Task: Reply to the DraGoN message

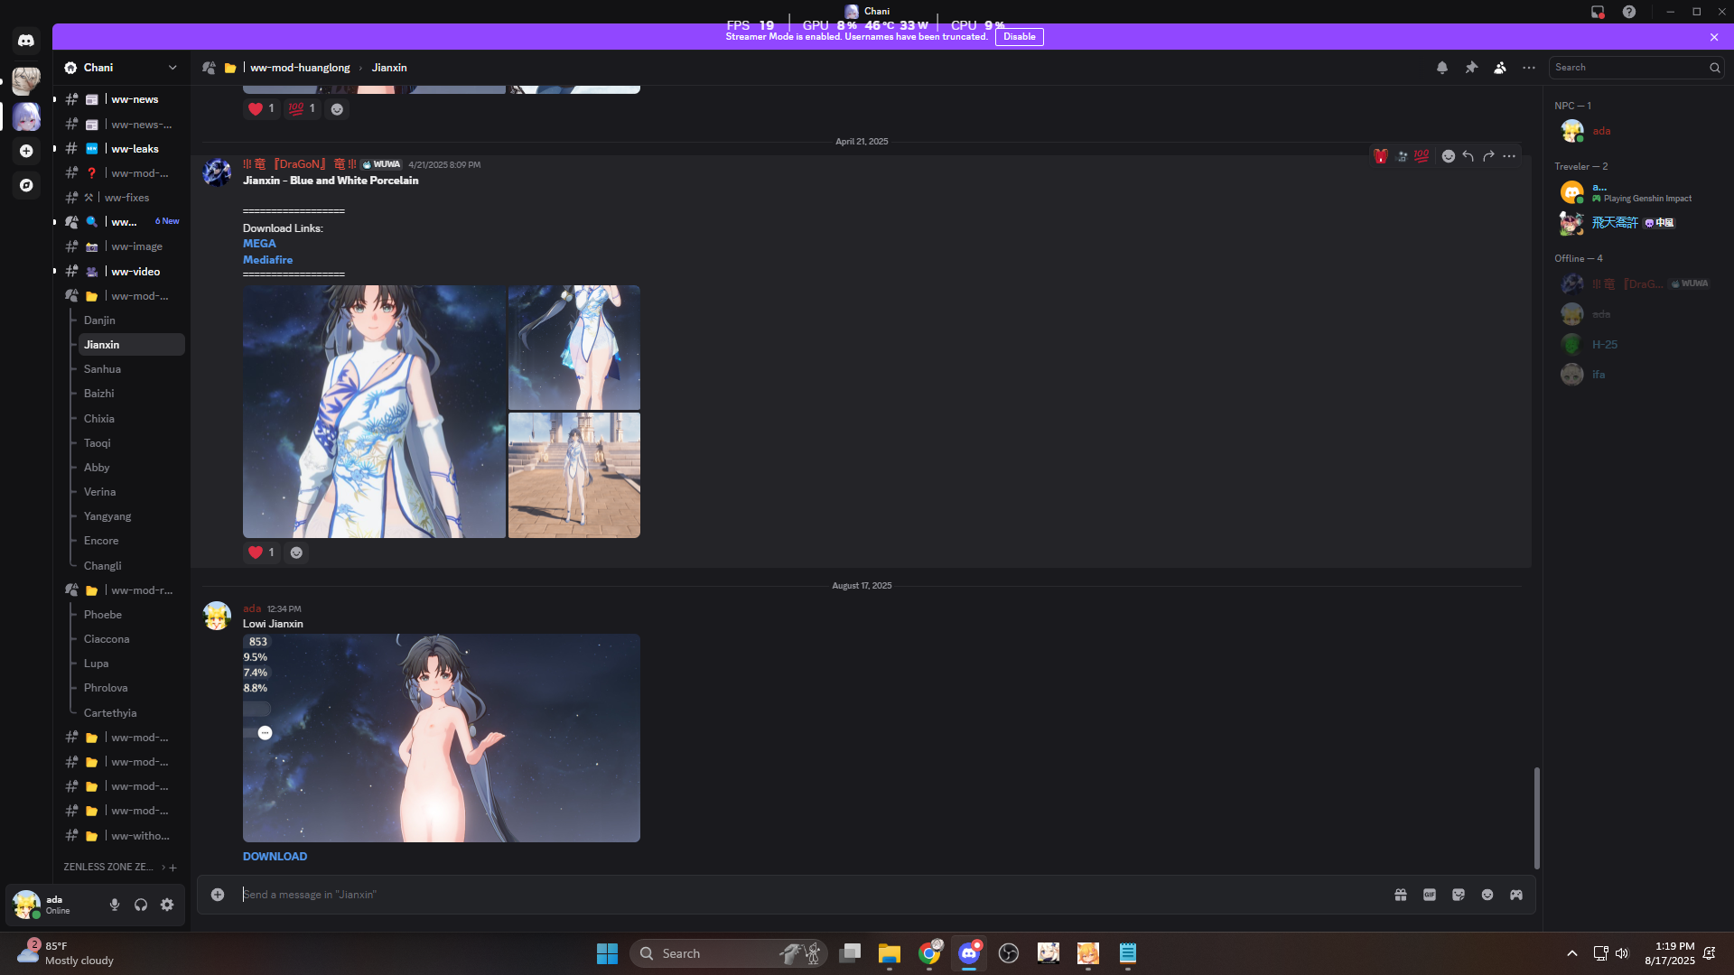Action: point(1468,156)
